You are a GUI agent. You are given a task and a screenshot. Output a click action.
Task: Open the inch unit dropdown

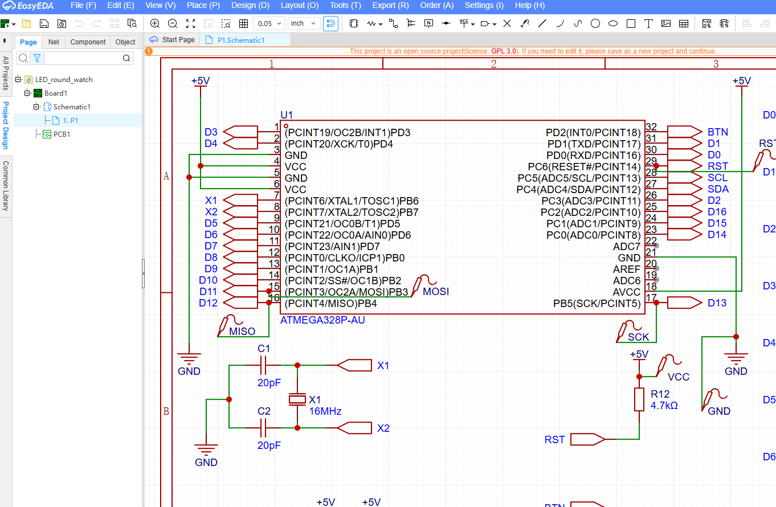(304, 23)
